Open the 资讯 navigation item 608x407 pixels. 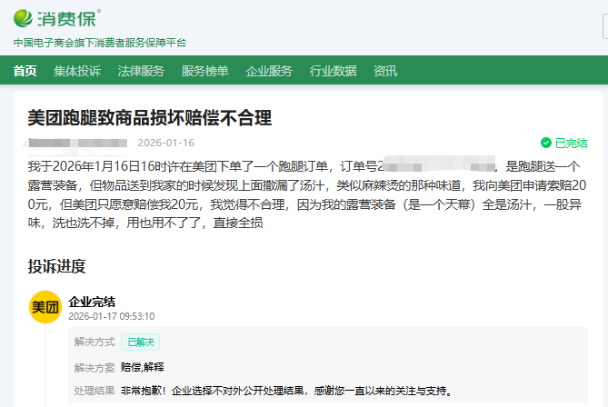385,71
